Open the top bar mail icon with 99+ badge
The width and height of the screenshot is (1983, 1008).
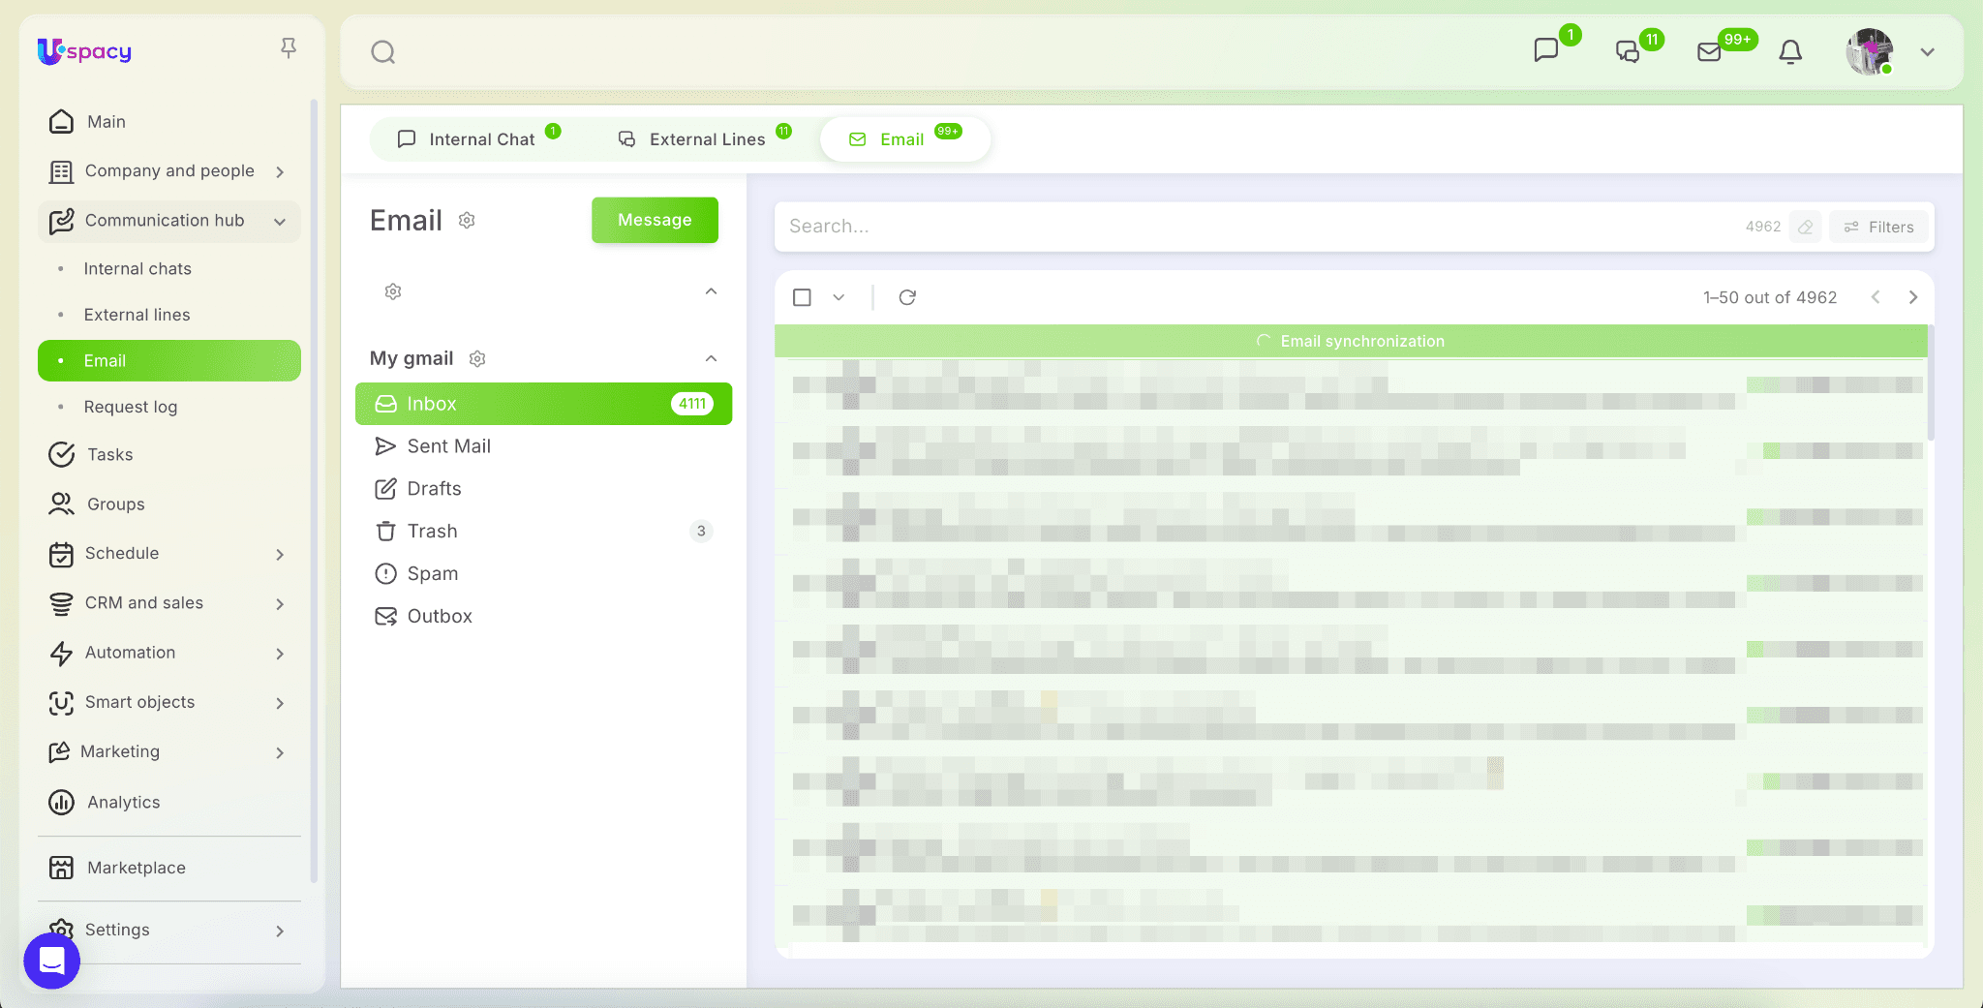click(x=1710, y=52)
